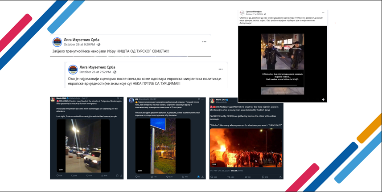Open options menu on 9:29 PM Facebook post
Viewport: 382px width, 192px height.
[x=204, y=42]
